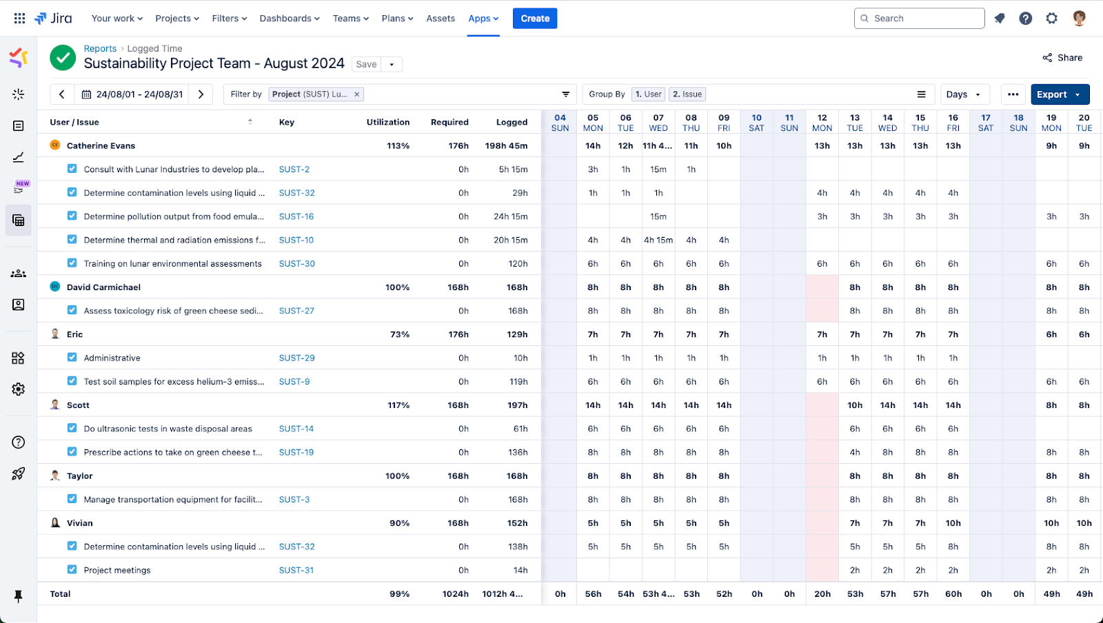Click the filter funnel icon in Filter by

565,94
